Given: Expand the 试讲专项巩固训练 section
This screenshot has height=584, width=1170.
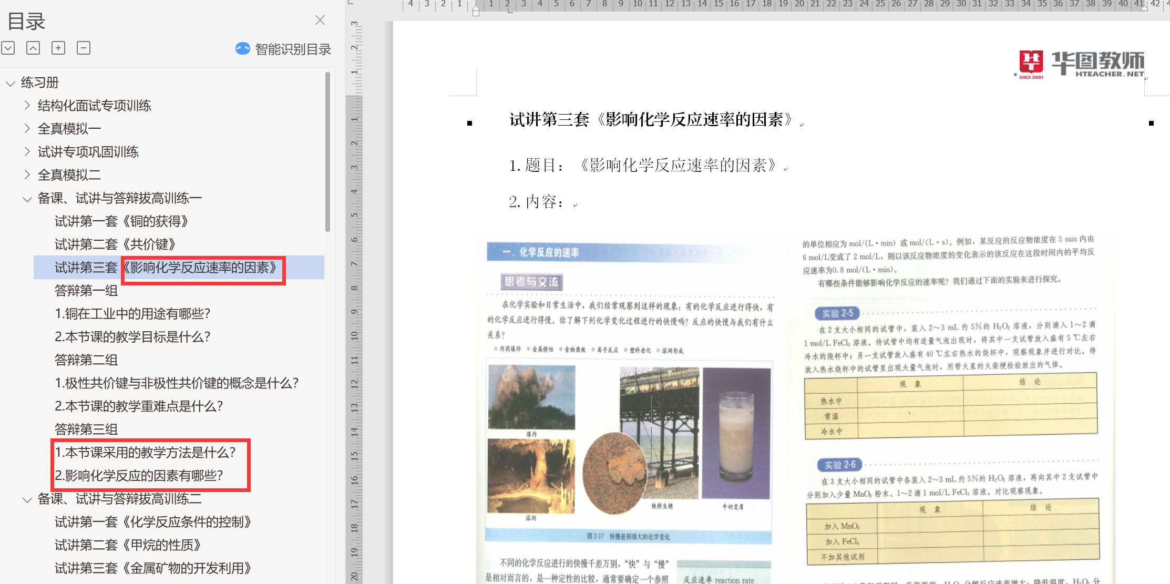Looking at the screenshot, I should click(x=27, y=152).
